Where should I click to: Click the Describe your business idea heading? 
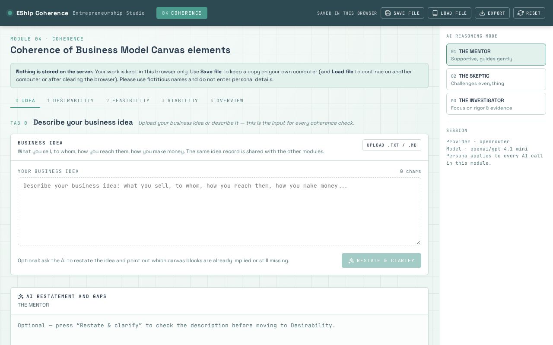click(83, 122)
